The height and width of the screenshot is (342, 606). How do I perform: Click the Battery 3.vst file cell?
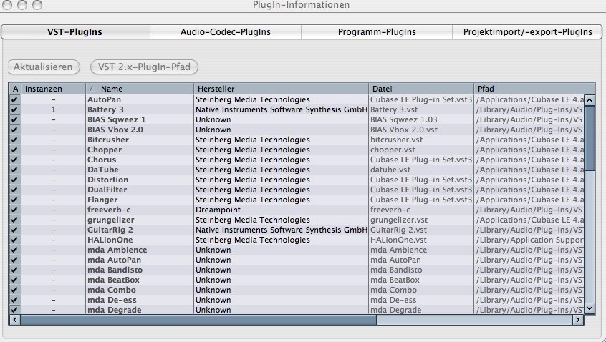coord(421,109)
